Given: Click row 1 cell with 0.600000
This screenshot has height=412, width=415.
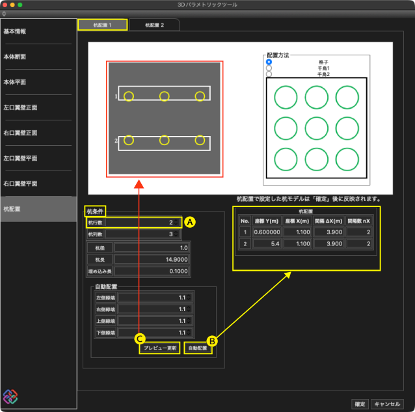Looking at the screenshot, I should pyautogui.click(x=267, y=232).
